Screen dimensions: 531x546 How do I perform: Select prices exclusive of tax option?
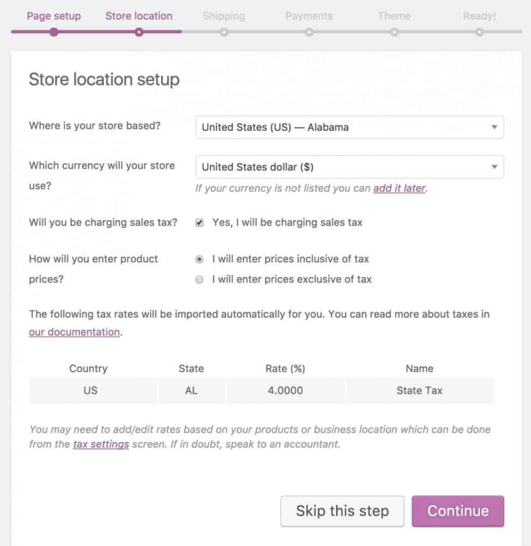coord(199,280)
